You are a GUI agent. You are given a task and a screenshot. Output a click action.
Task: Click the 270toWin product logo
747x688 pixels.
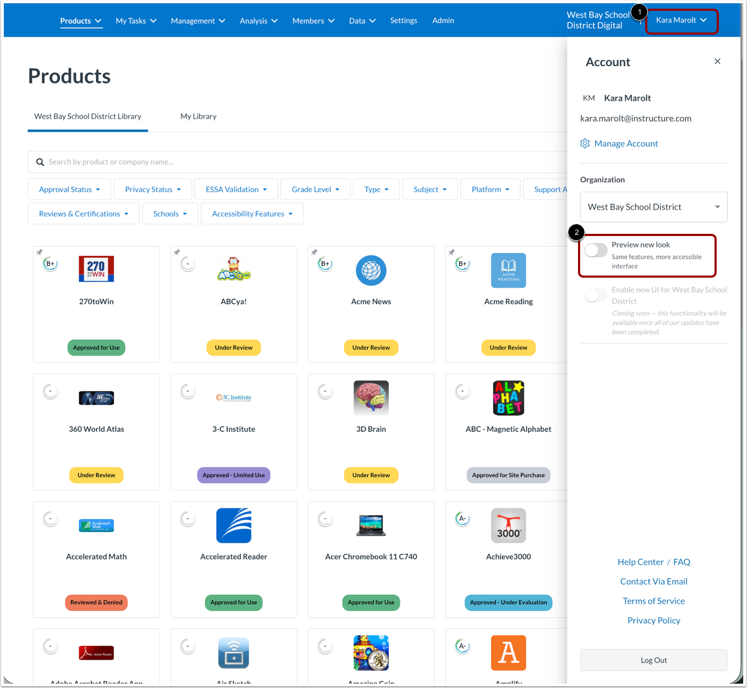pyautogui.click(x=96, y=269)
